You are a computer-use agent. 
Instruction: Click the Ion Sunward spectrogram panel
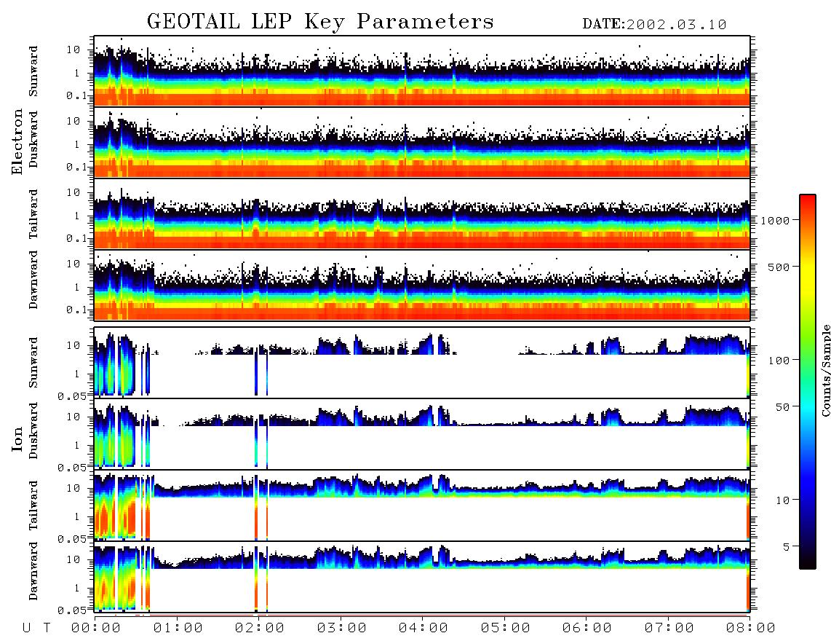click(x=422, y=363)
